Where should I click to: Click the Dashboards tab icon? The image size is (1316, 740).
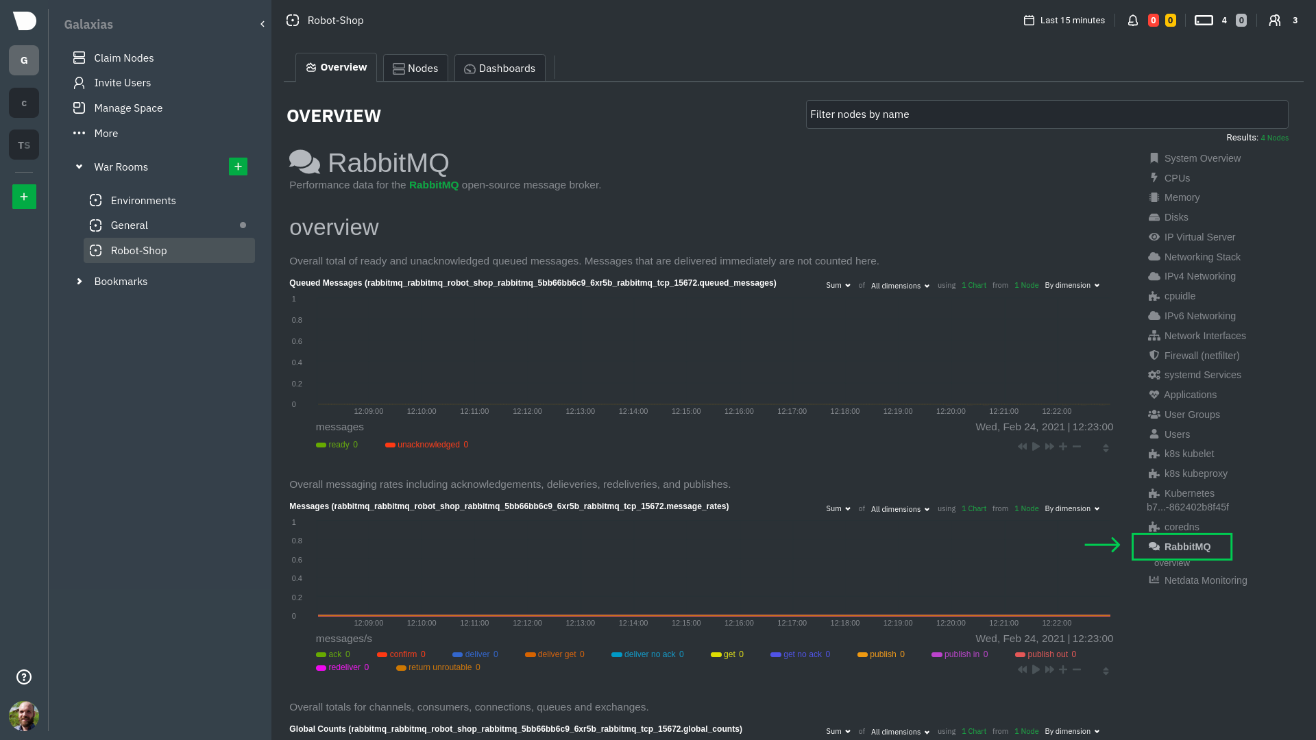click(x=470, y=68)
